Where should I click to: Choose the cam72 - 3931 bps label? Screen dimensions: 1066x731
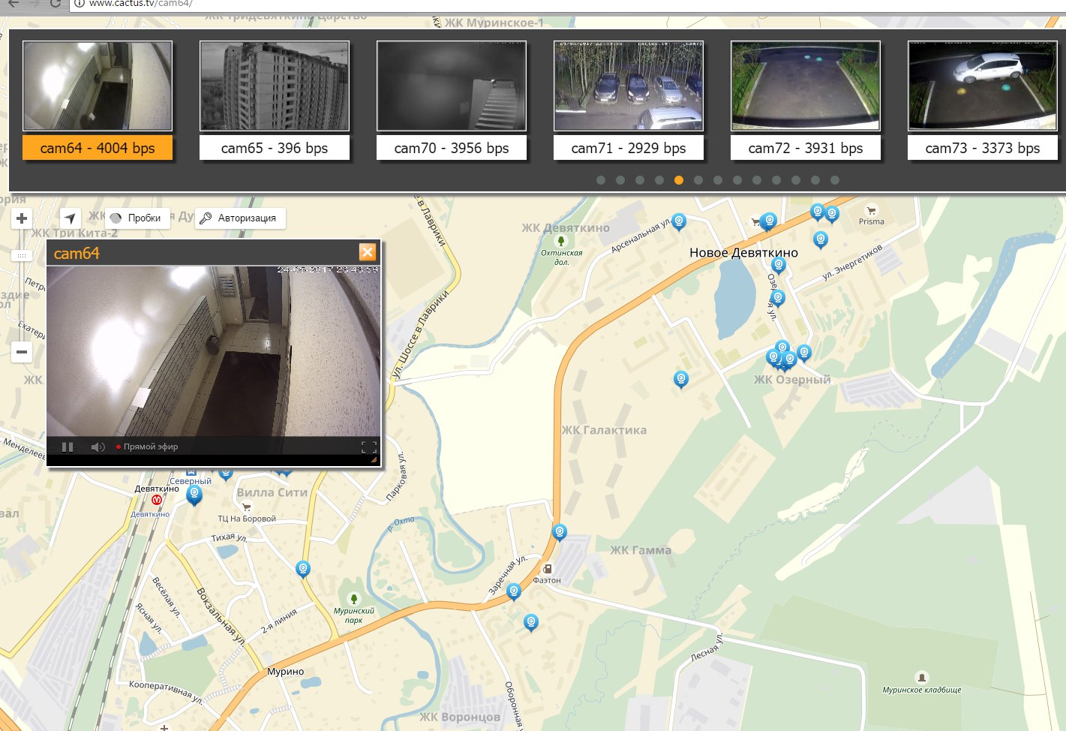[806, 148]
